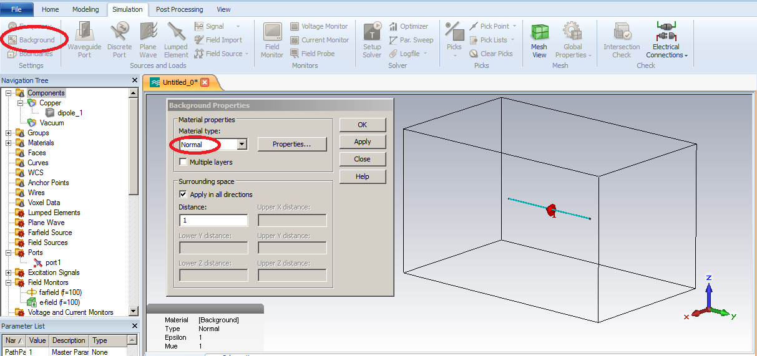This screenshot has width=757, height=356.
Task: Enable the Multiple layers checkbox
Action: pyautogui.click(x=183, y=162)
